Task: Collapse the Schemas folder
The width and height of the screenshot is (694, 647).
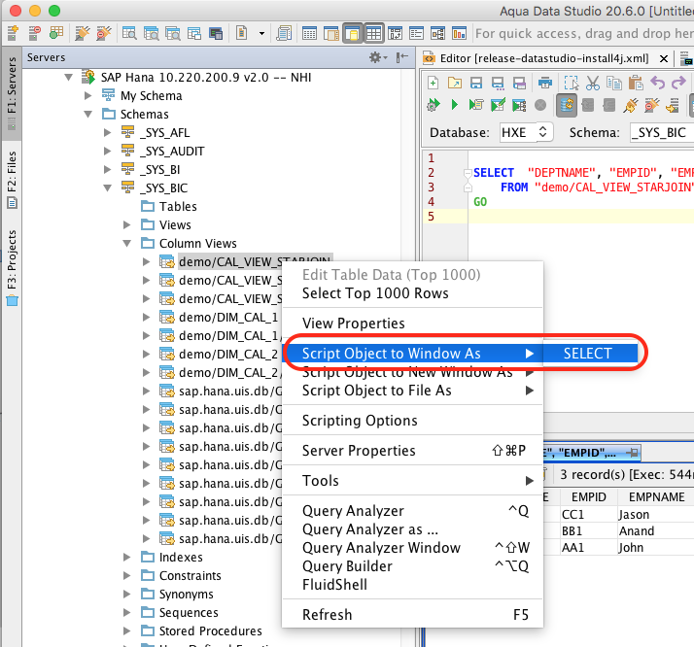Action: pos(88,114)
